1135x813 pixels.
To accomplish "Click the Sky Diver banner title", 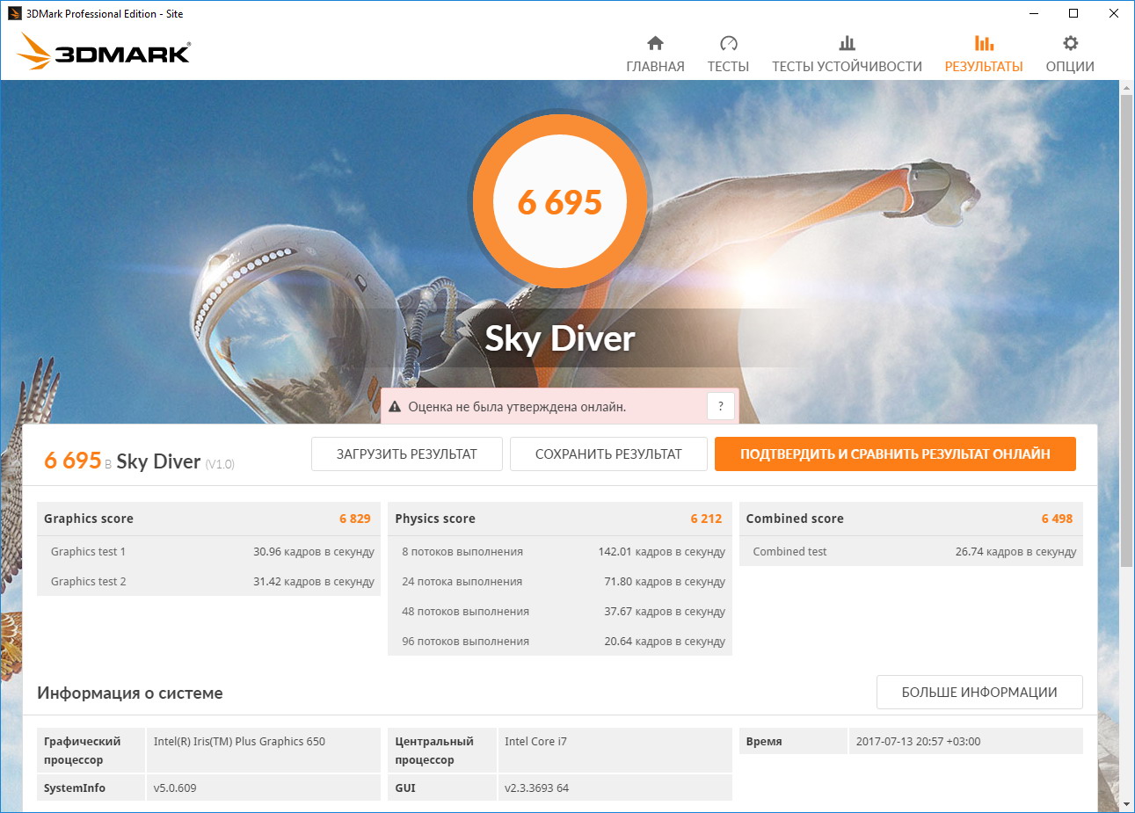I will 560,338.
